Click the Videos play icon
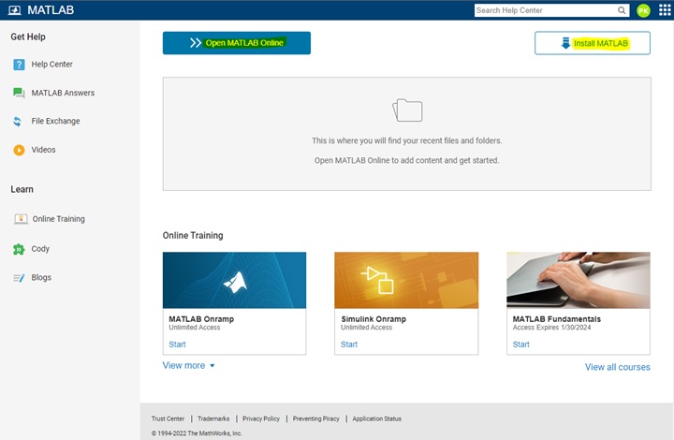 click(x=19, y=150)
